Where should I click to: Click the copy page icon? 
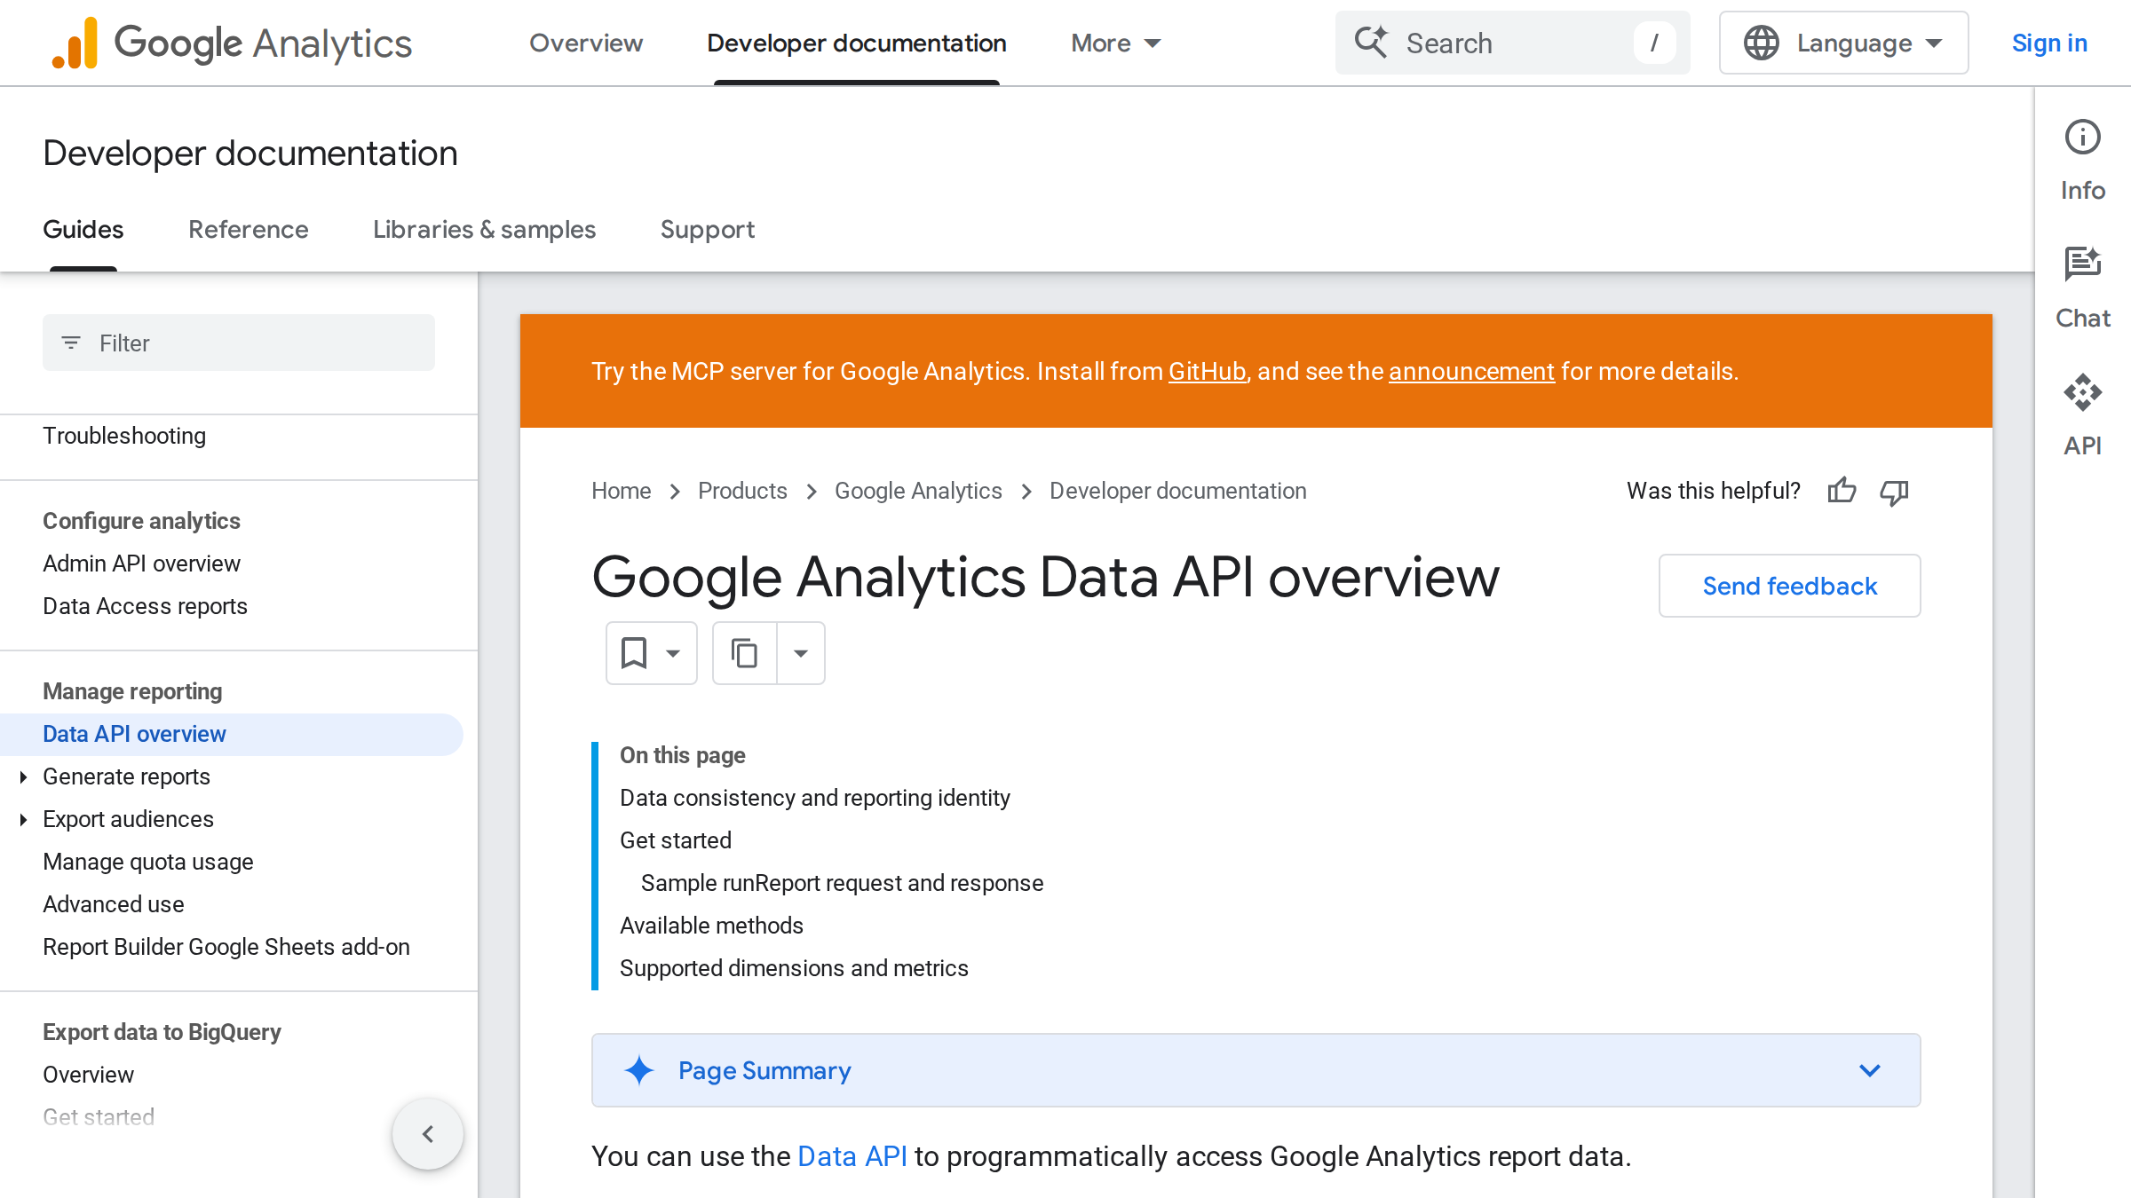(744, 653)
